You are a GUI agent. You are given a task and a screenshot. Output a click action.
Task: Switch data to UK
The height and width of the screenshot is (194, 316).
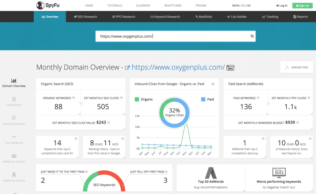tap(249, 6)
